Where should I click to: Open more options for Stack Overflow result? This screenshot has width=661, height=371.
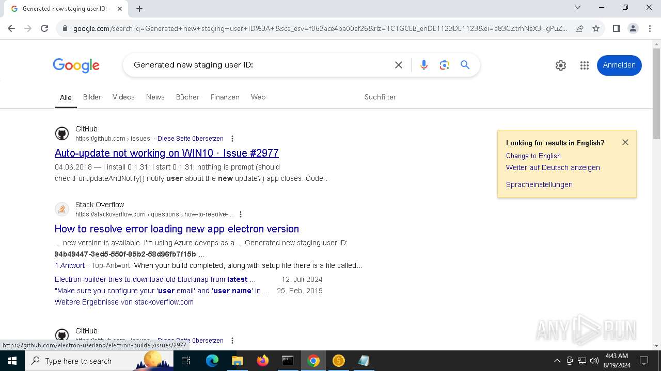[241, 214]
